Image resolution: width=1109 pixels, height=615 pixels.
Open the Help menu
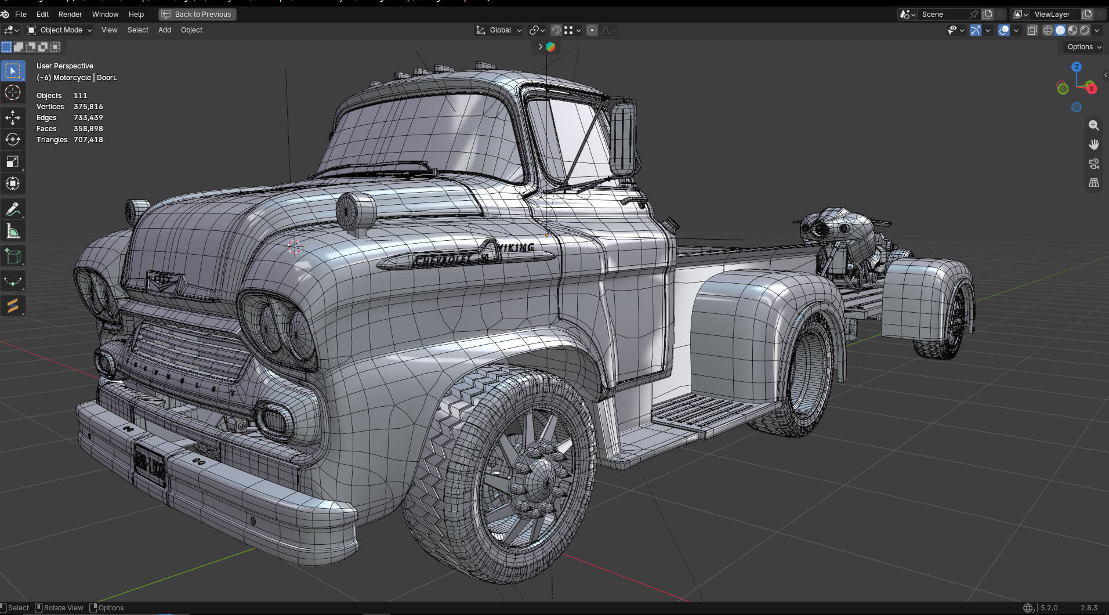pyautogui.click(x=136, y=14)
